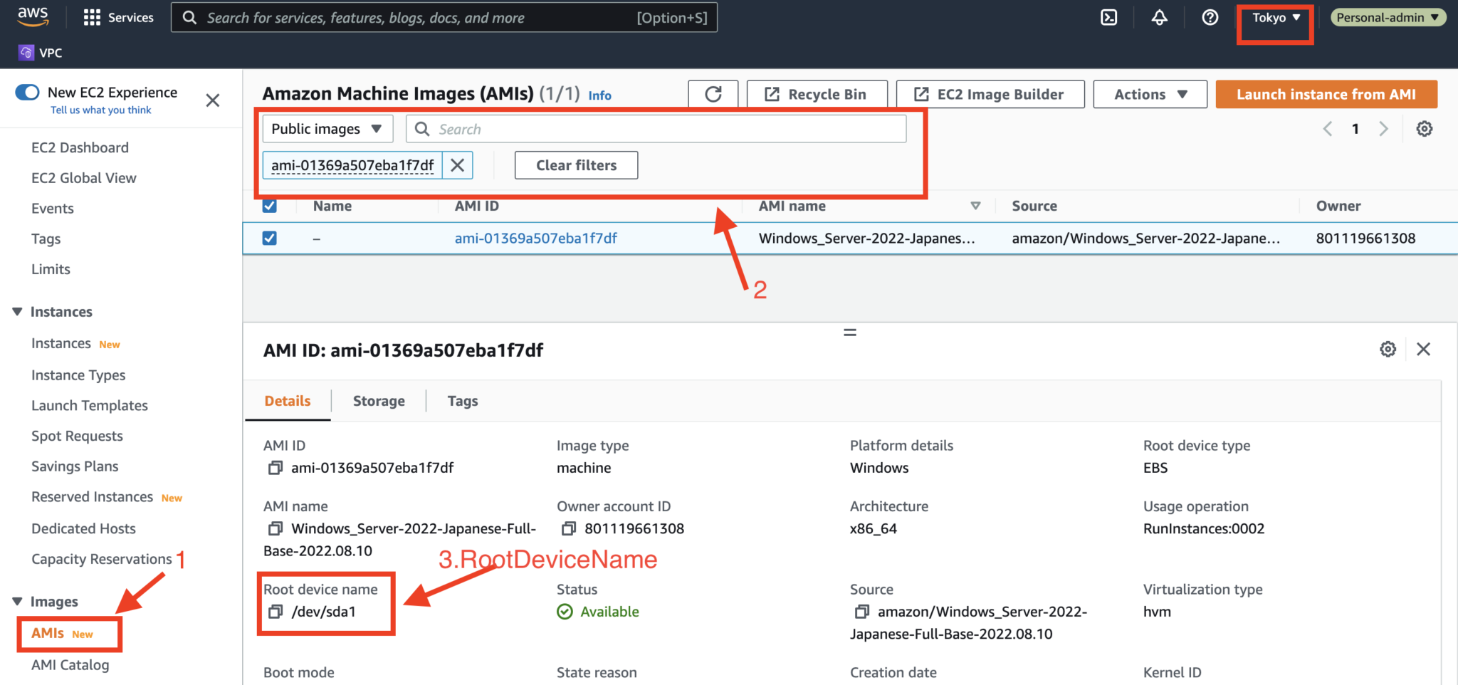Click the VPC shortcut icon
Viewport: 1458px width, 685px height.
[26, 52]
